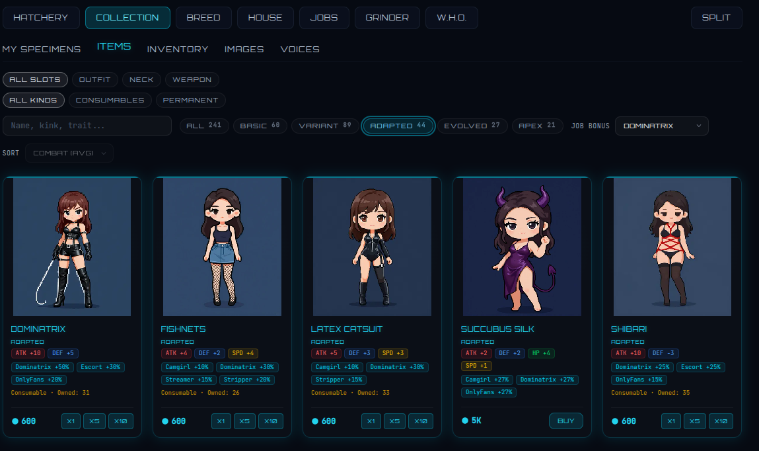Switch to the Breed tab
The height and width of the screenshot is (451, 759).
[203, 18]
